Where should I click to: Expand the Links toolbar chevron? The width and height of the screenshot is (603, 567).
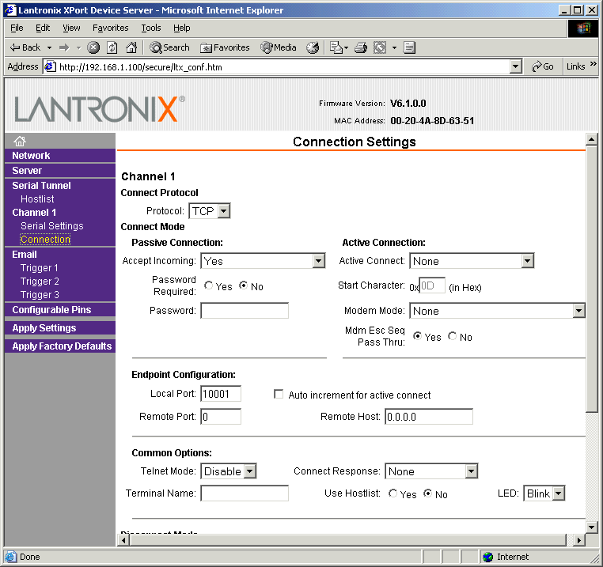pyautogui.click(x=594, y=64)
